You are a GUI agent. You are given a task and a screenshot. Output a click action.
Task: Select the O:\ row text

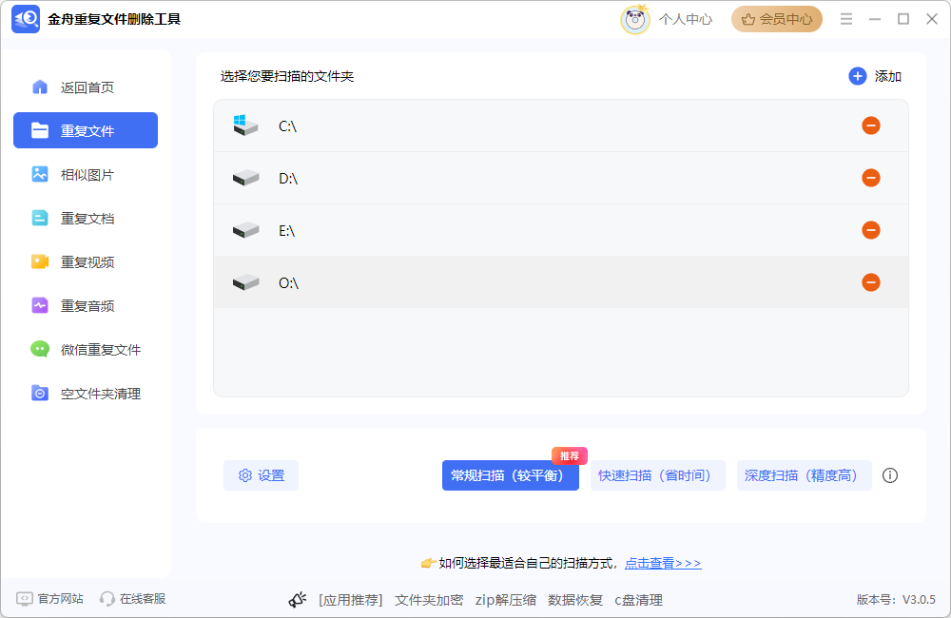pyautogui.click(x=289, y=282)
